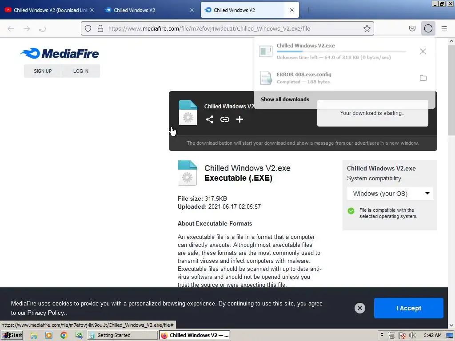The image size is (455, 341).
Task: Expand the Windows (your OS) dropdown
Action: coord(390,194)
